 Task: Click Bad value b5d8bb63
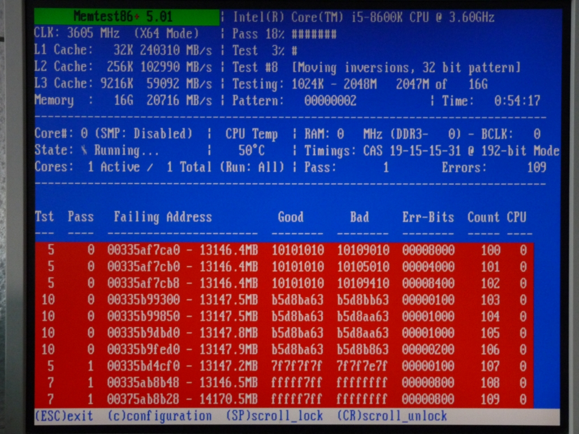(363, 300)
